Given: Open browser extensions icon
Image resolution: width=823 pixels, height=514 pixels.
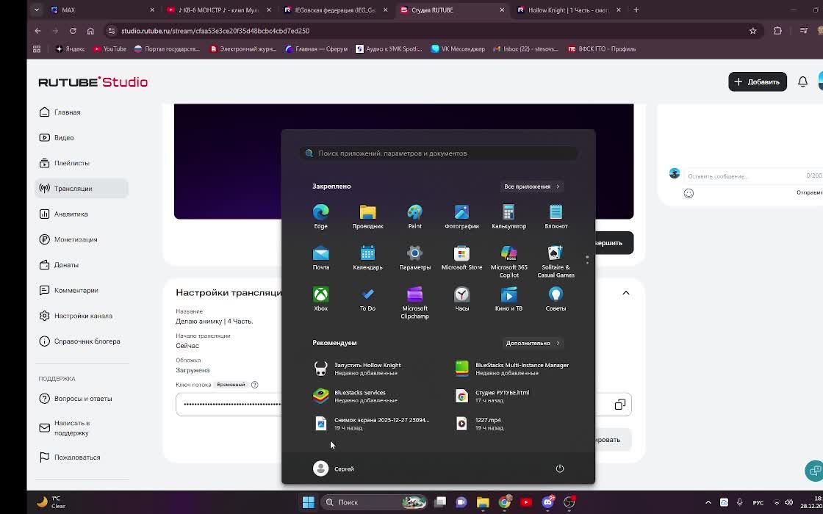Looking at the screenshot, I should point(777,31).
